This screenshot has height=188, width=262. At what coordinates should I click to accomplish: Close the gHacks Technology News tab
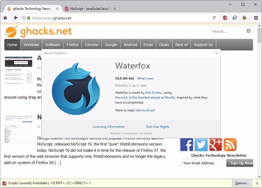point(57,9)
